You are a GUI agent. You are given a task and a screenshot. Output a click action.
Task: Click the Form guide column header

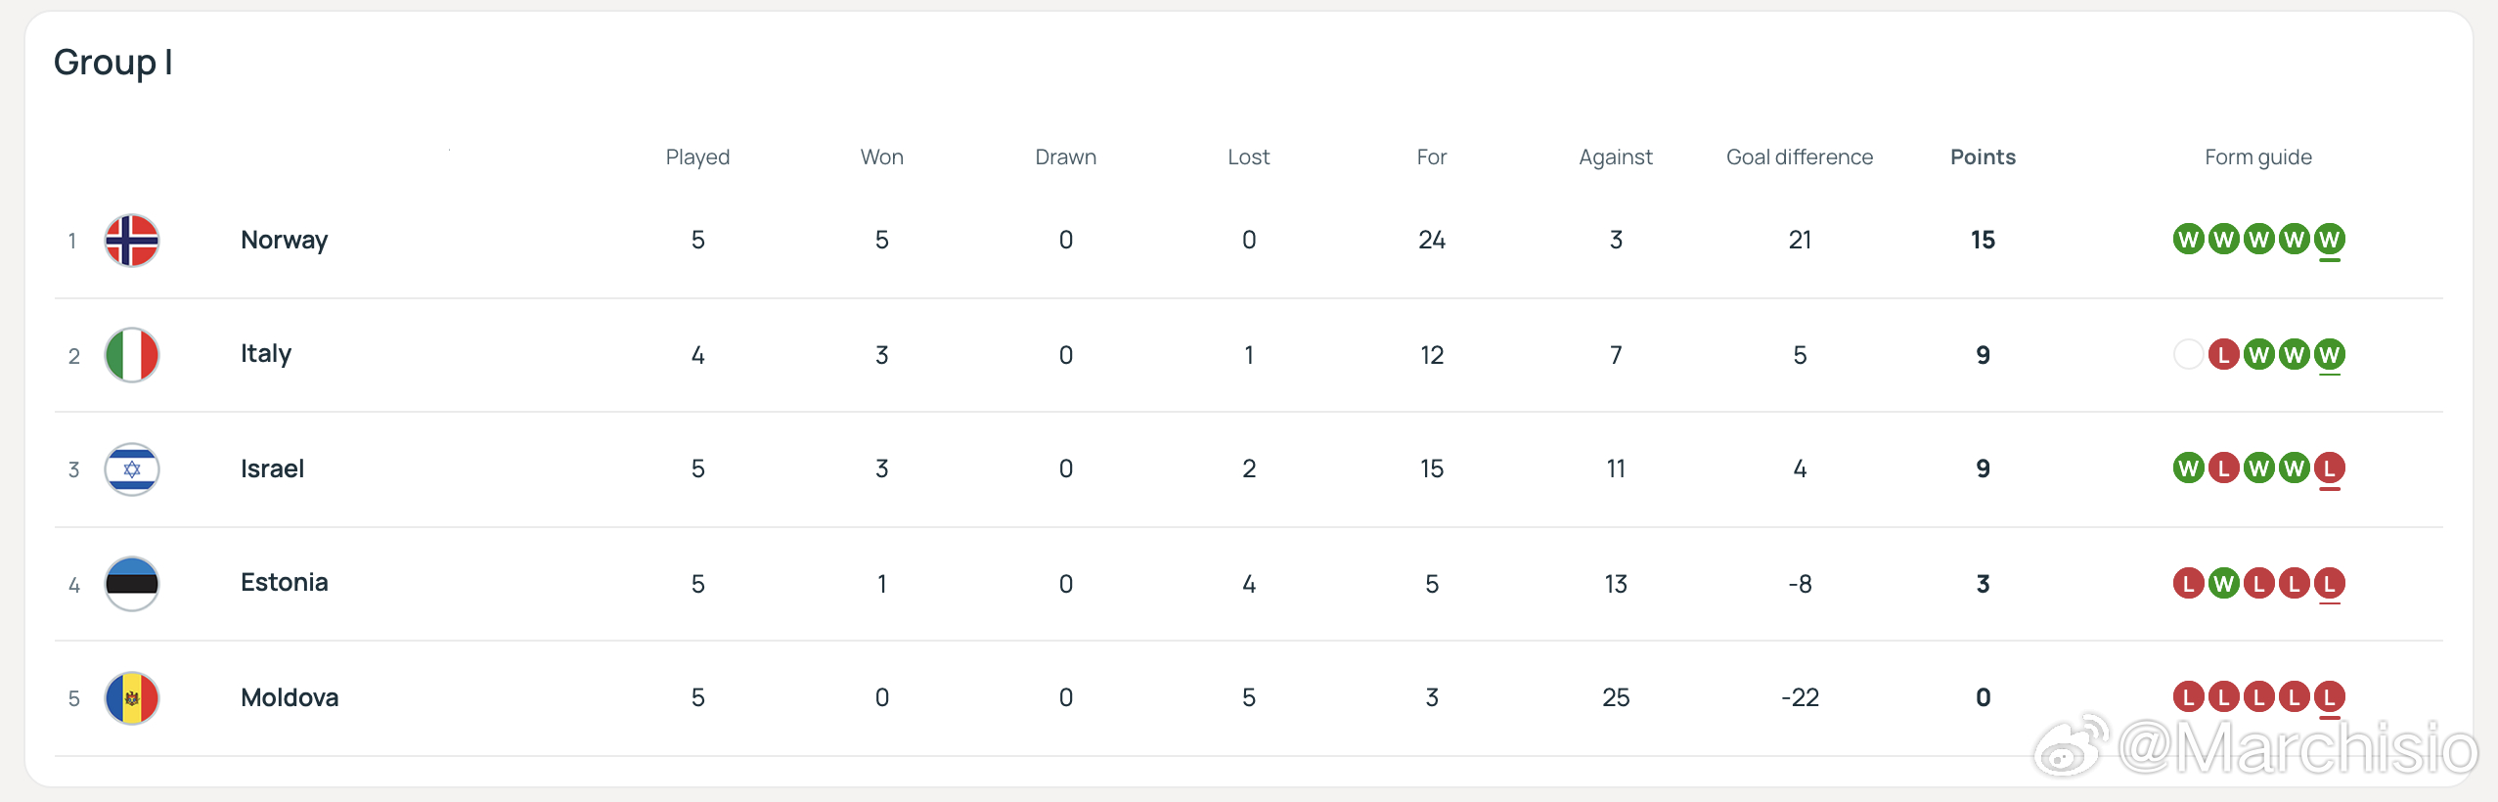point(2258,157)
